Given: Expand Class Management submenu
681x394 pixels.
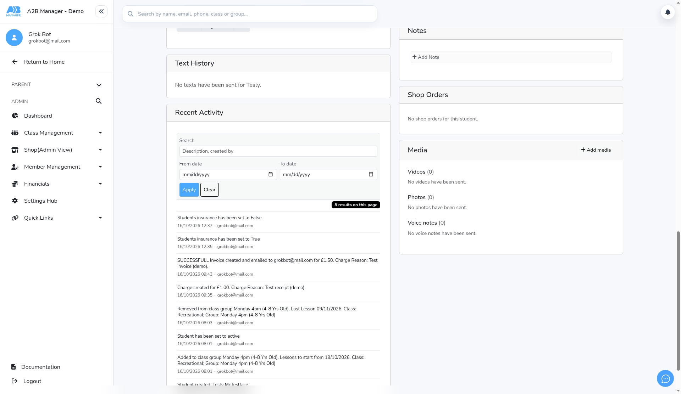Looking at the screenshot, I should [x=100, y=133].
